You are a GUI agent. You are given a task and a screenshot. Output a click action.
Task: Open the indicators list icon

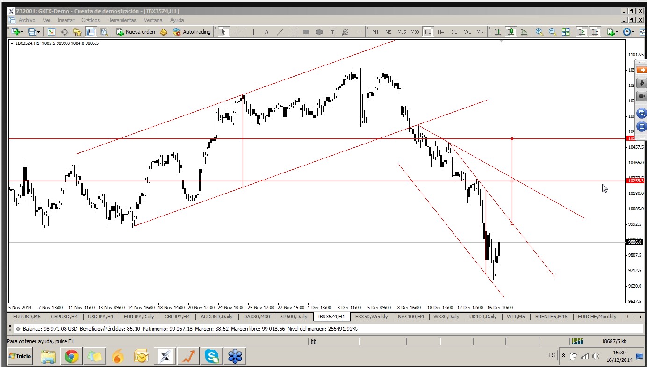click(x=611, y=32)
